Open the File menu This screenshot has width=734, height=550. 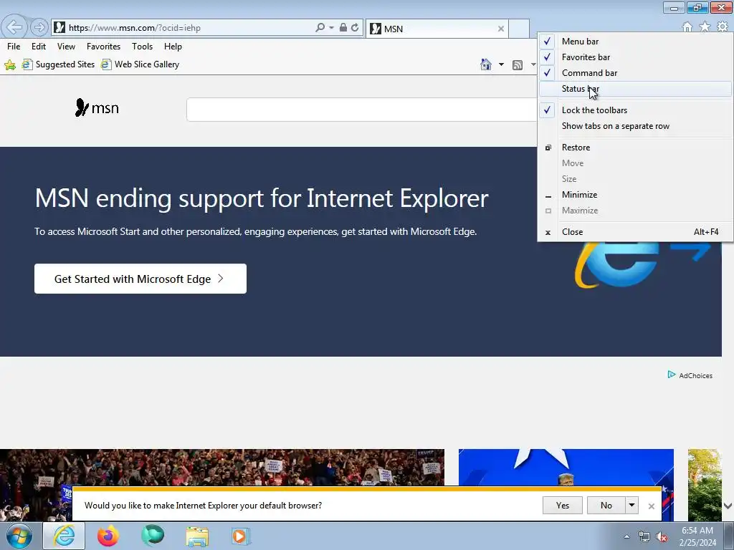14,47
